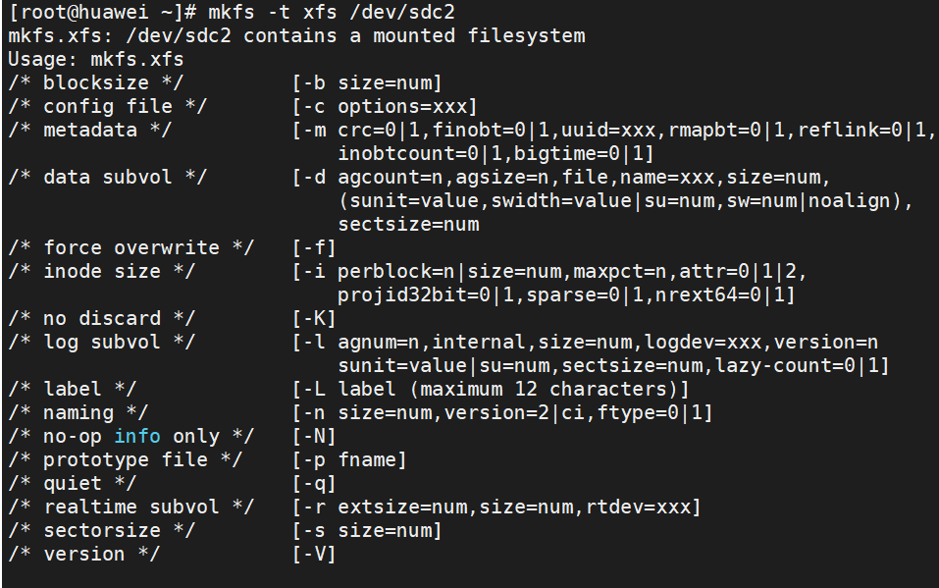Click the '[-c options=xxx]' config option

click(385, 107)
